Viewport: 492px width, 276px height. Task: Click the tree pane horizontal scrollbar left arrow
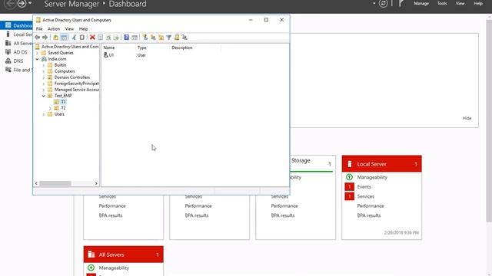[36, 183]
